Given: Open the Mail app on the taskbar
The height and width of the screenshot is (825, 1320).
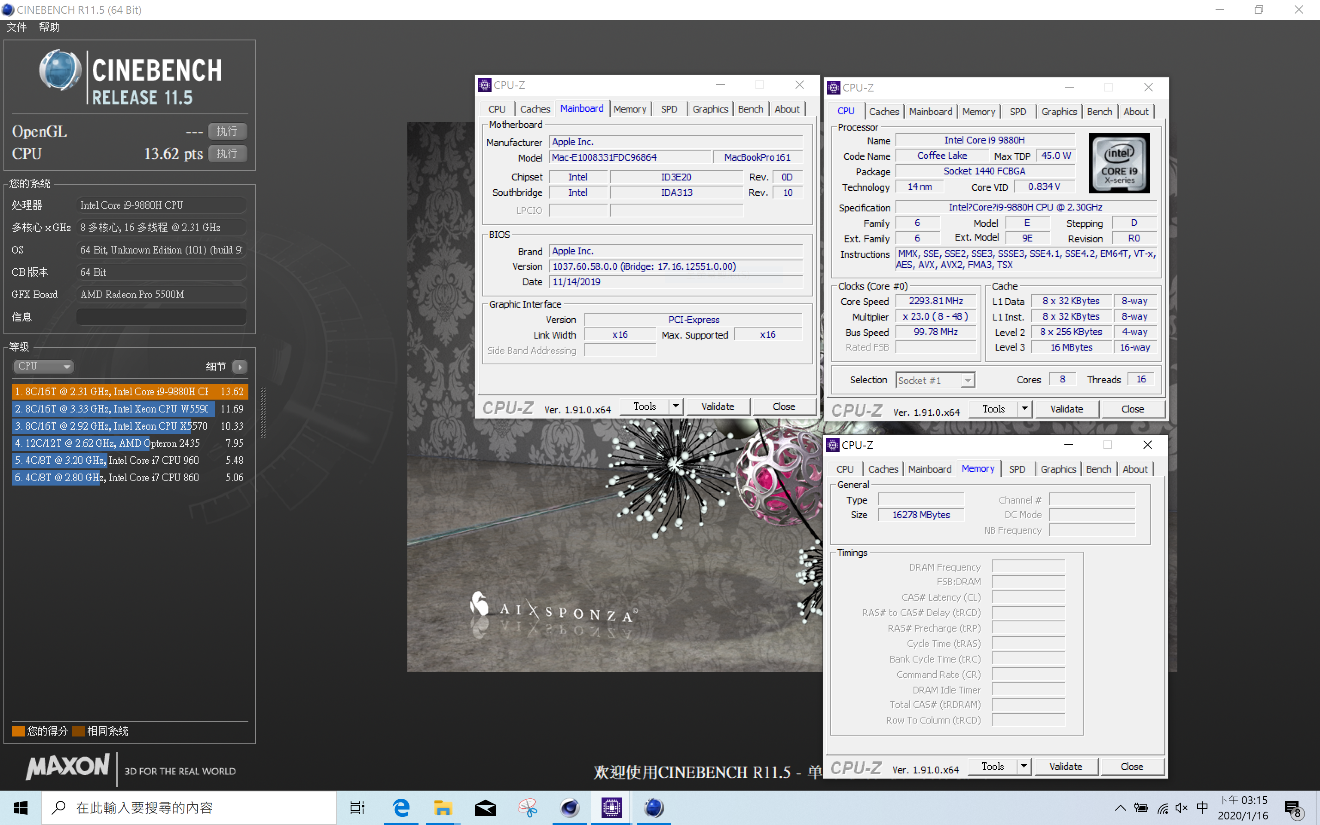Looking at the screenshot, I should [485, 807].
